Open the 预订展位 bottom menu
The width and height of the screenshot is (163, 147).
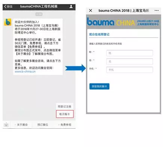click(43, 125)
